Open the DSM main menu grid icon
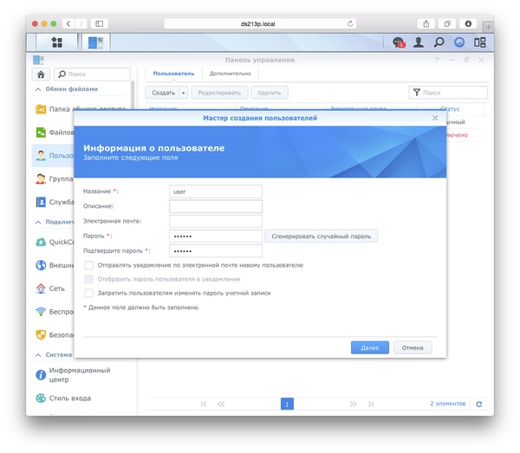520x453 pixels. 56,42
